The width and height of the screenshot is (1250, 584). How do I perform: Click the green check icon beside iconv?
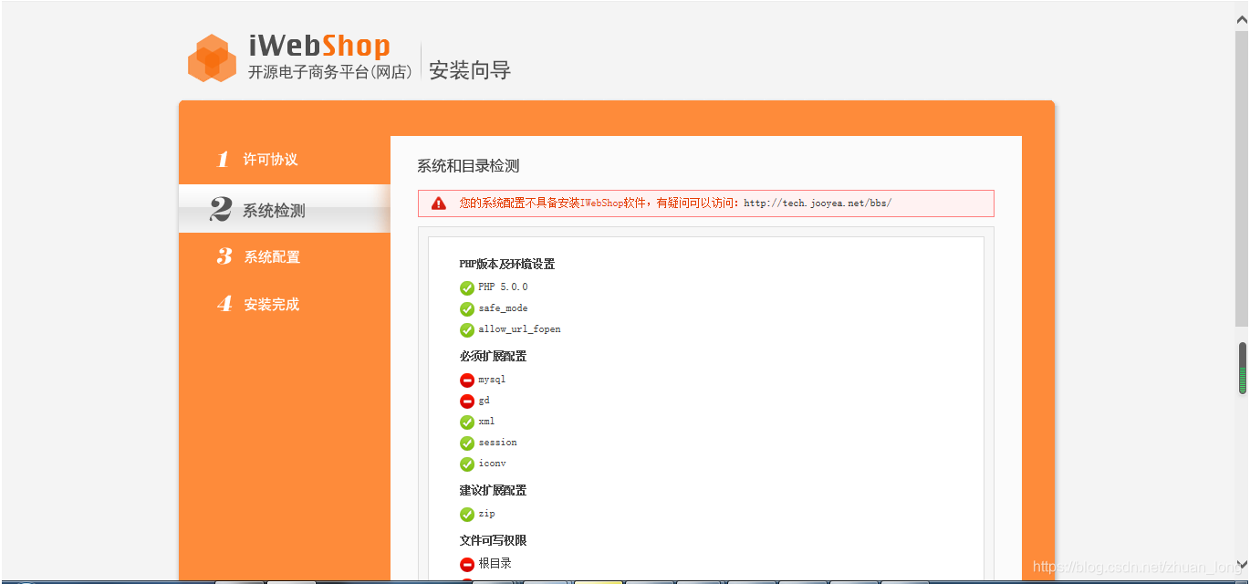(467, 464)
